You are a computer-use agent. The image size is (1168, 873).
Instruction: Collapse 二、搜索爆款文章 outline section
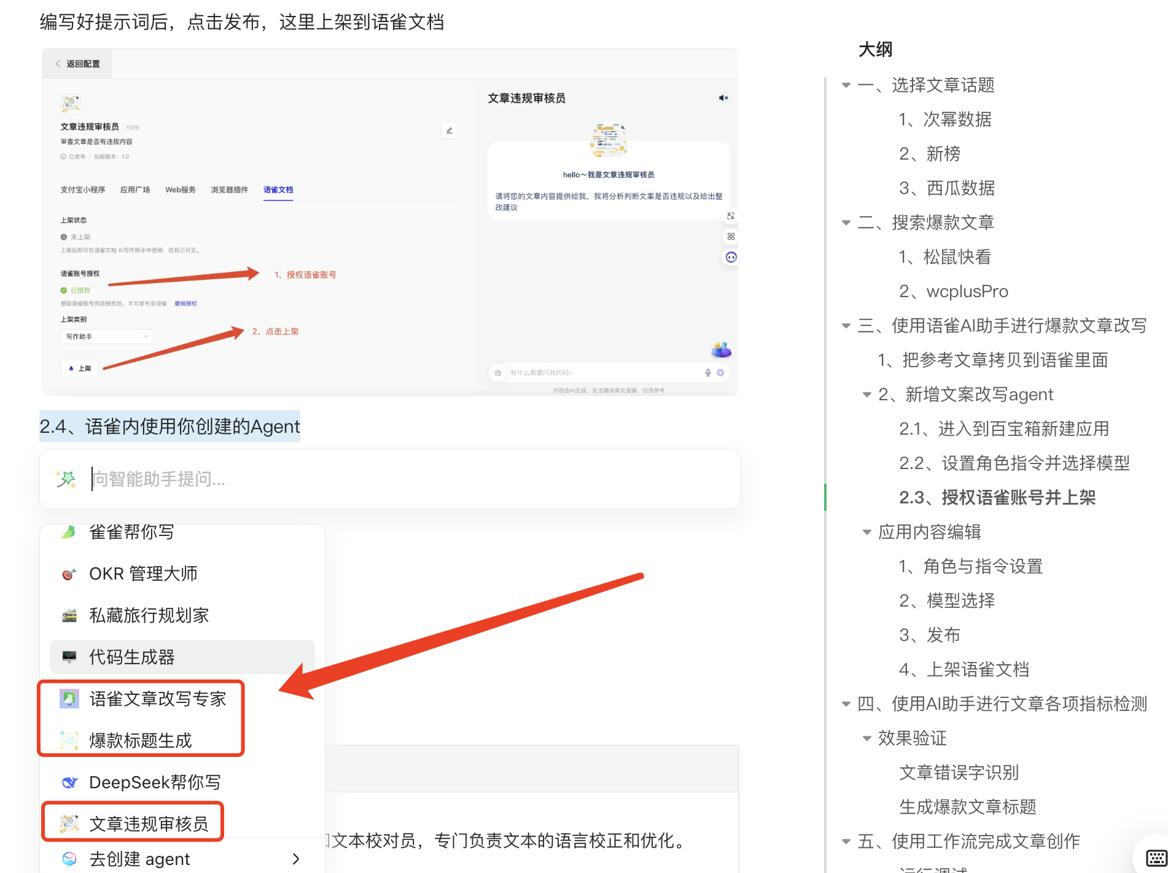[x=846, y=223]
